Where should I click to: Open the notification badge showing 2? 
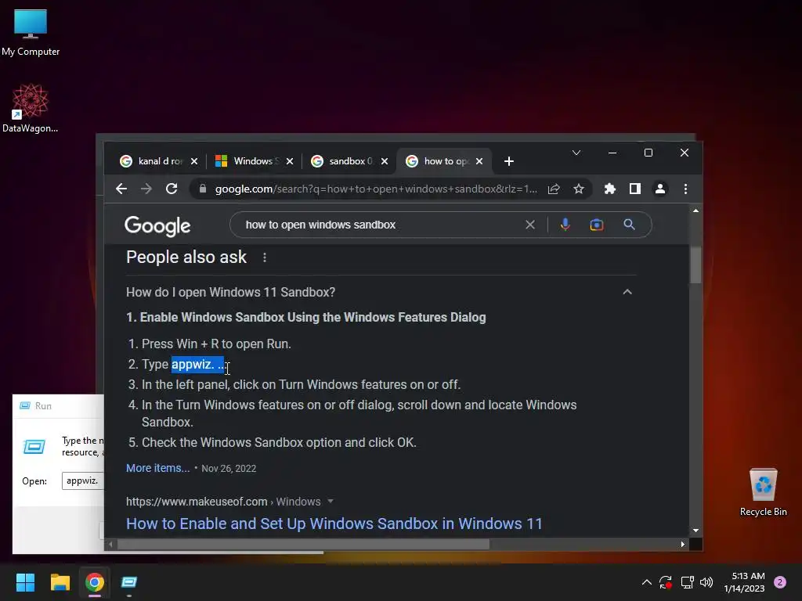click(x=780, y=582)
